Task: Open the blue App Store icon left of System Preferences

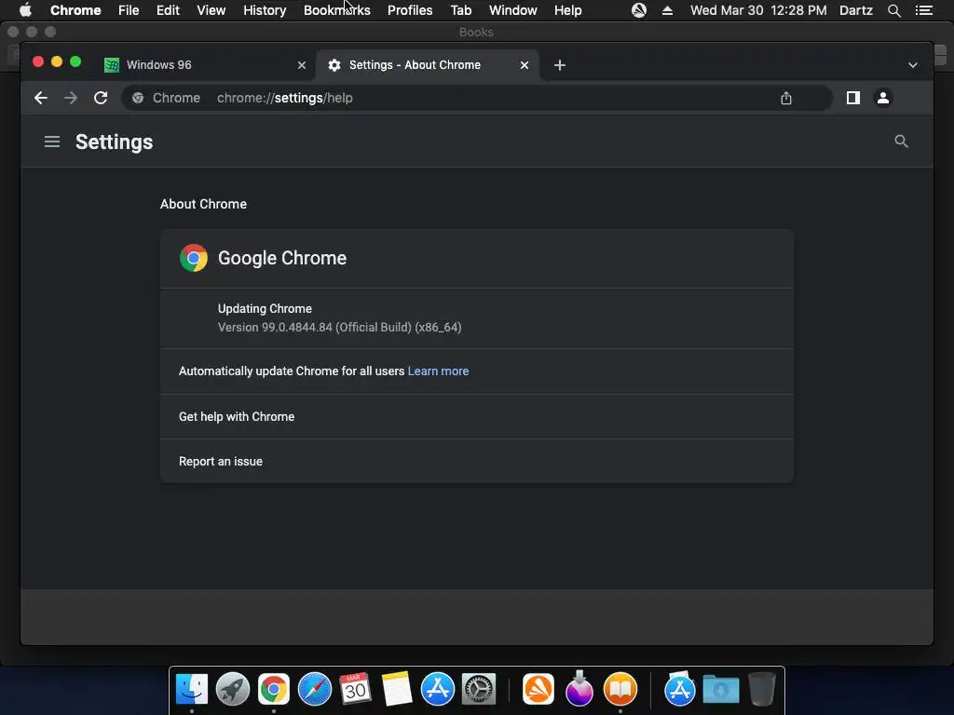Action: tap(438, 689)
